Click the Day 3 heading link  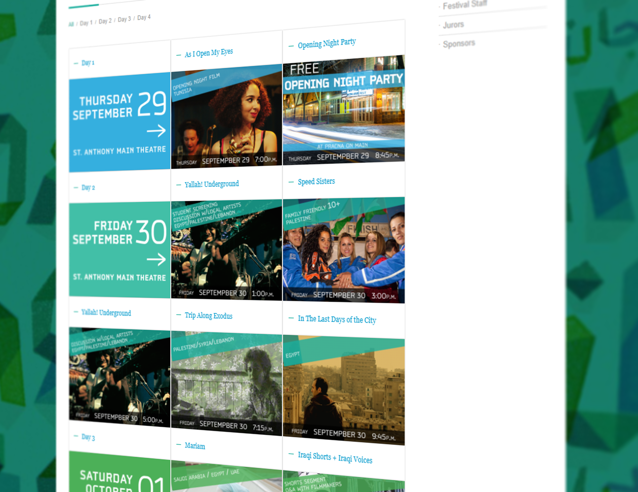click(88, 437)
